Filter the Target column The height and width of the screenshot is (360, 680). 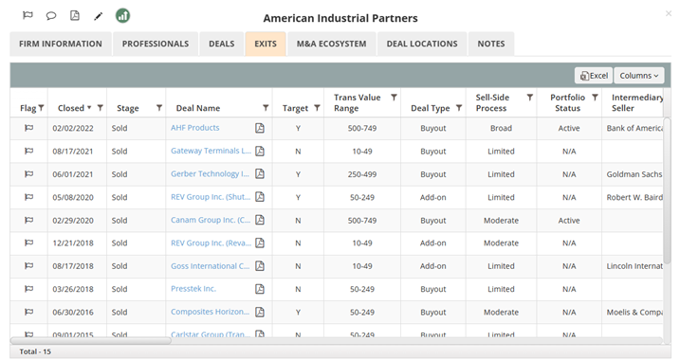[317, 108]
